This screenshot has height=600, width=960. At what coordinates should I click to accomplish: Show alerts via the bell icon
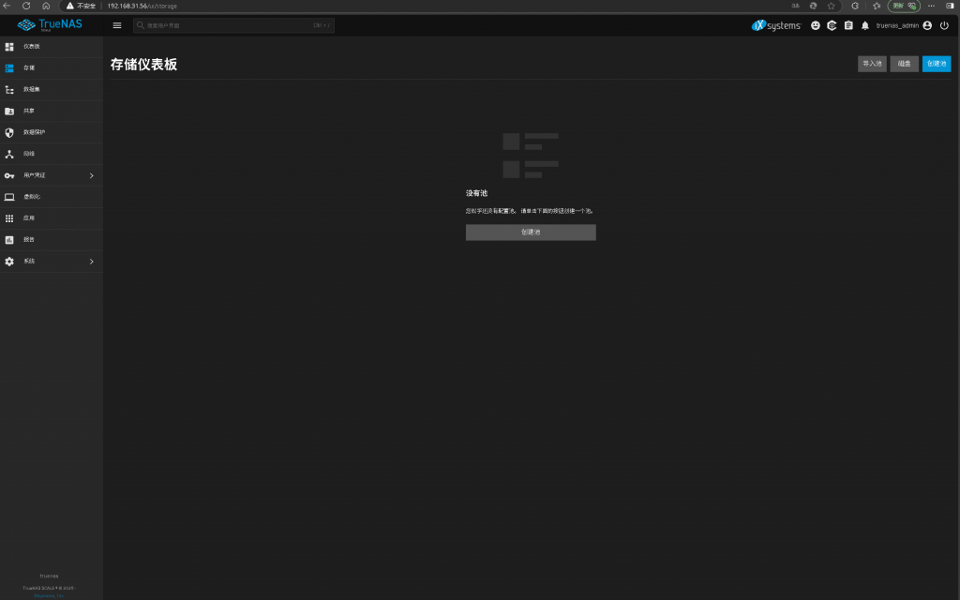pos(864,25)
